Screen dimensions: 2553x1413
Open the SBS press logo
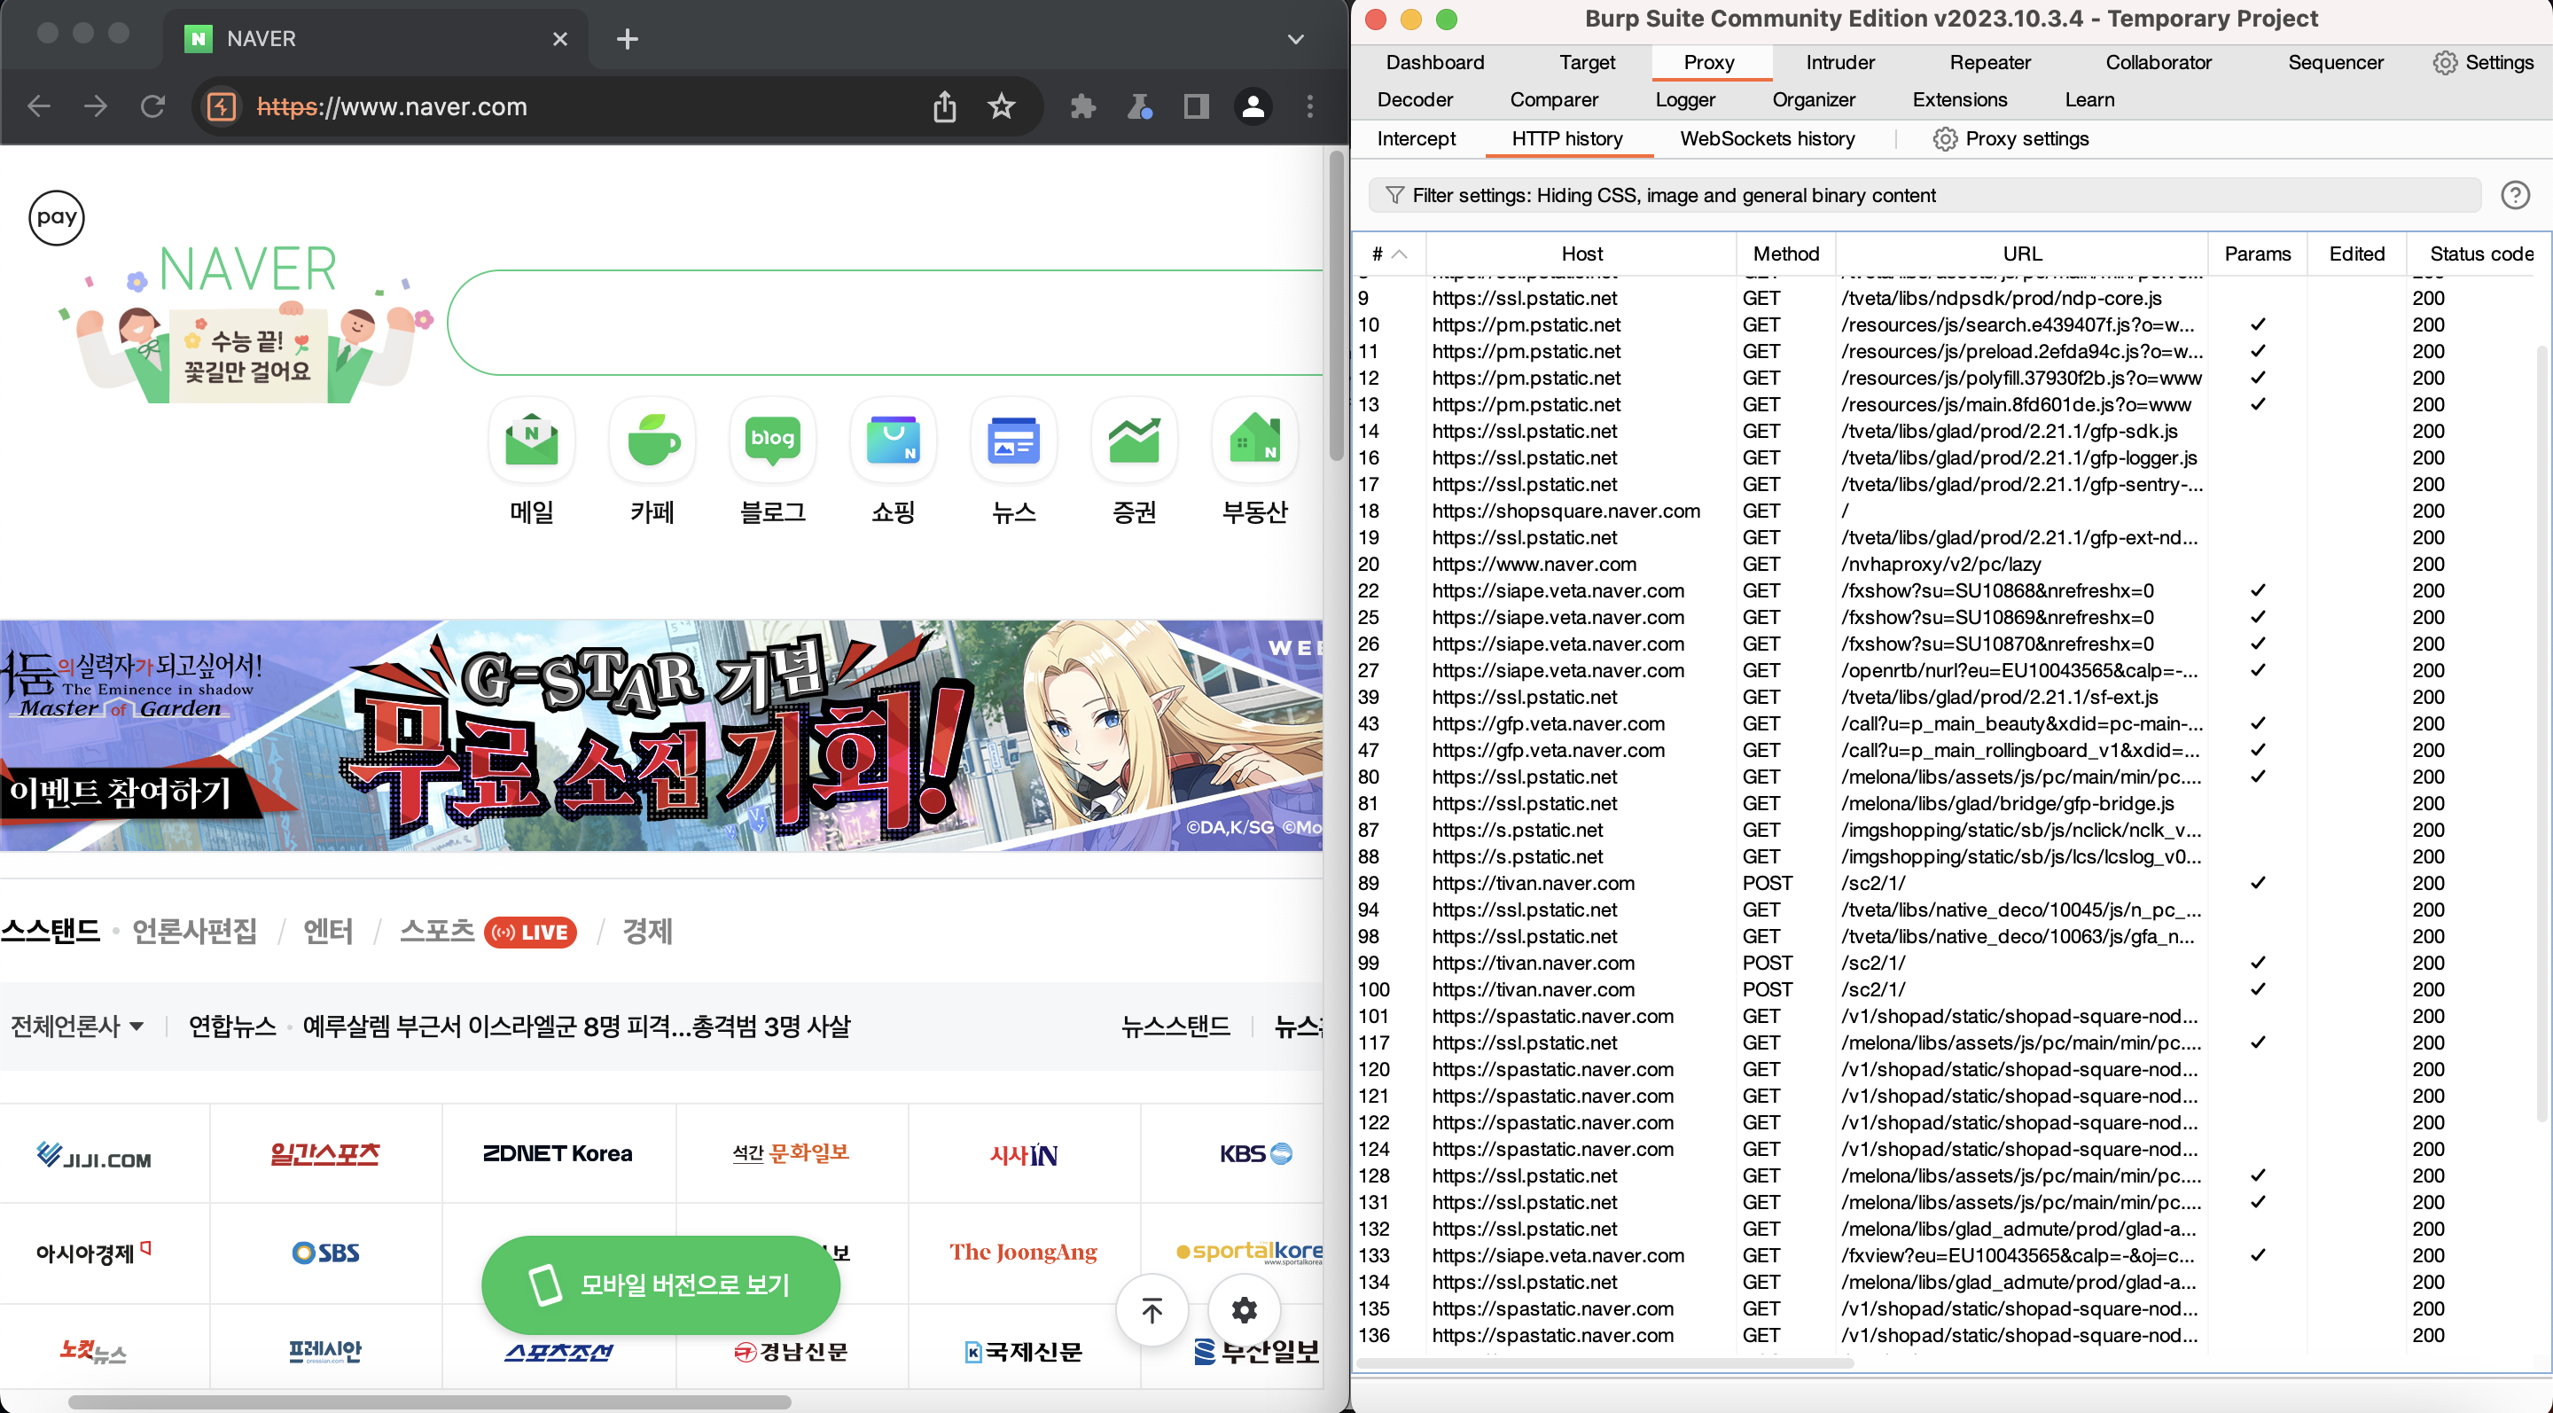coord(326,1253)
